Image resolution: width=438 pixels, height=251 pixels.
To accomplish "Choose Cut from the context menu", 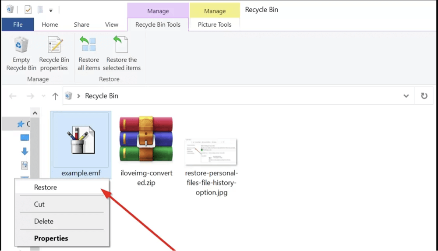I will point(62,204).
